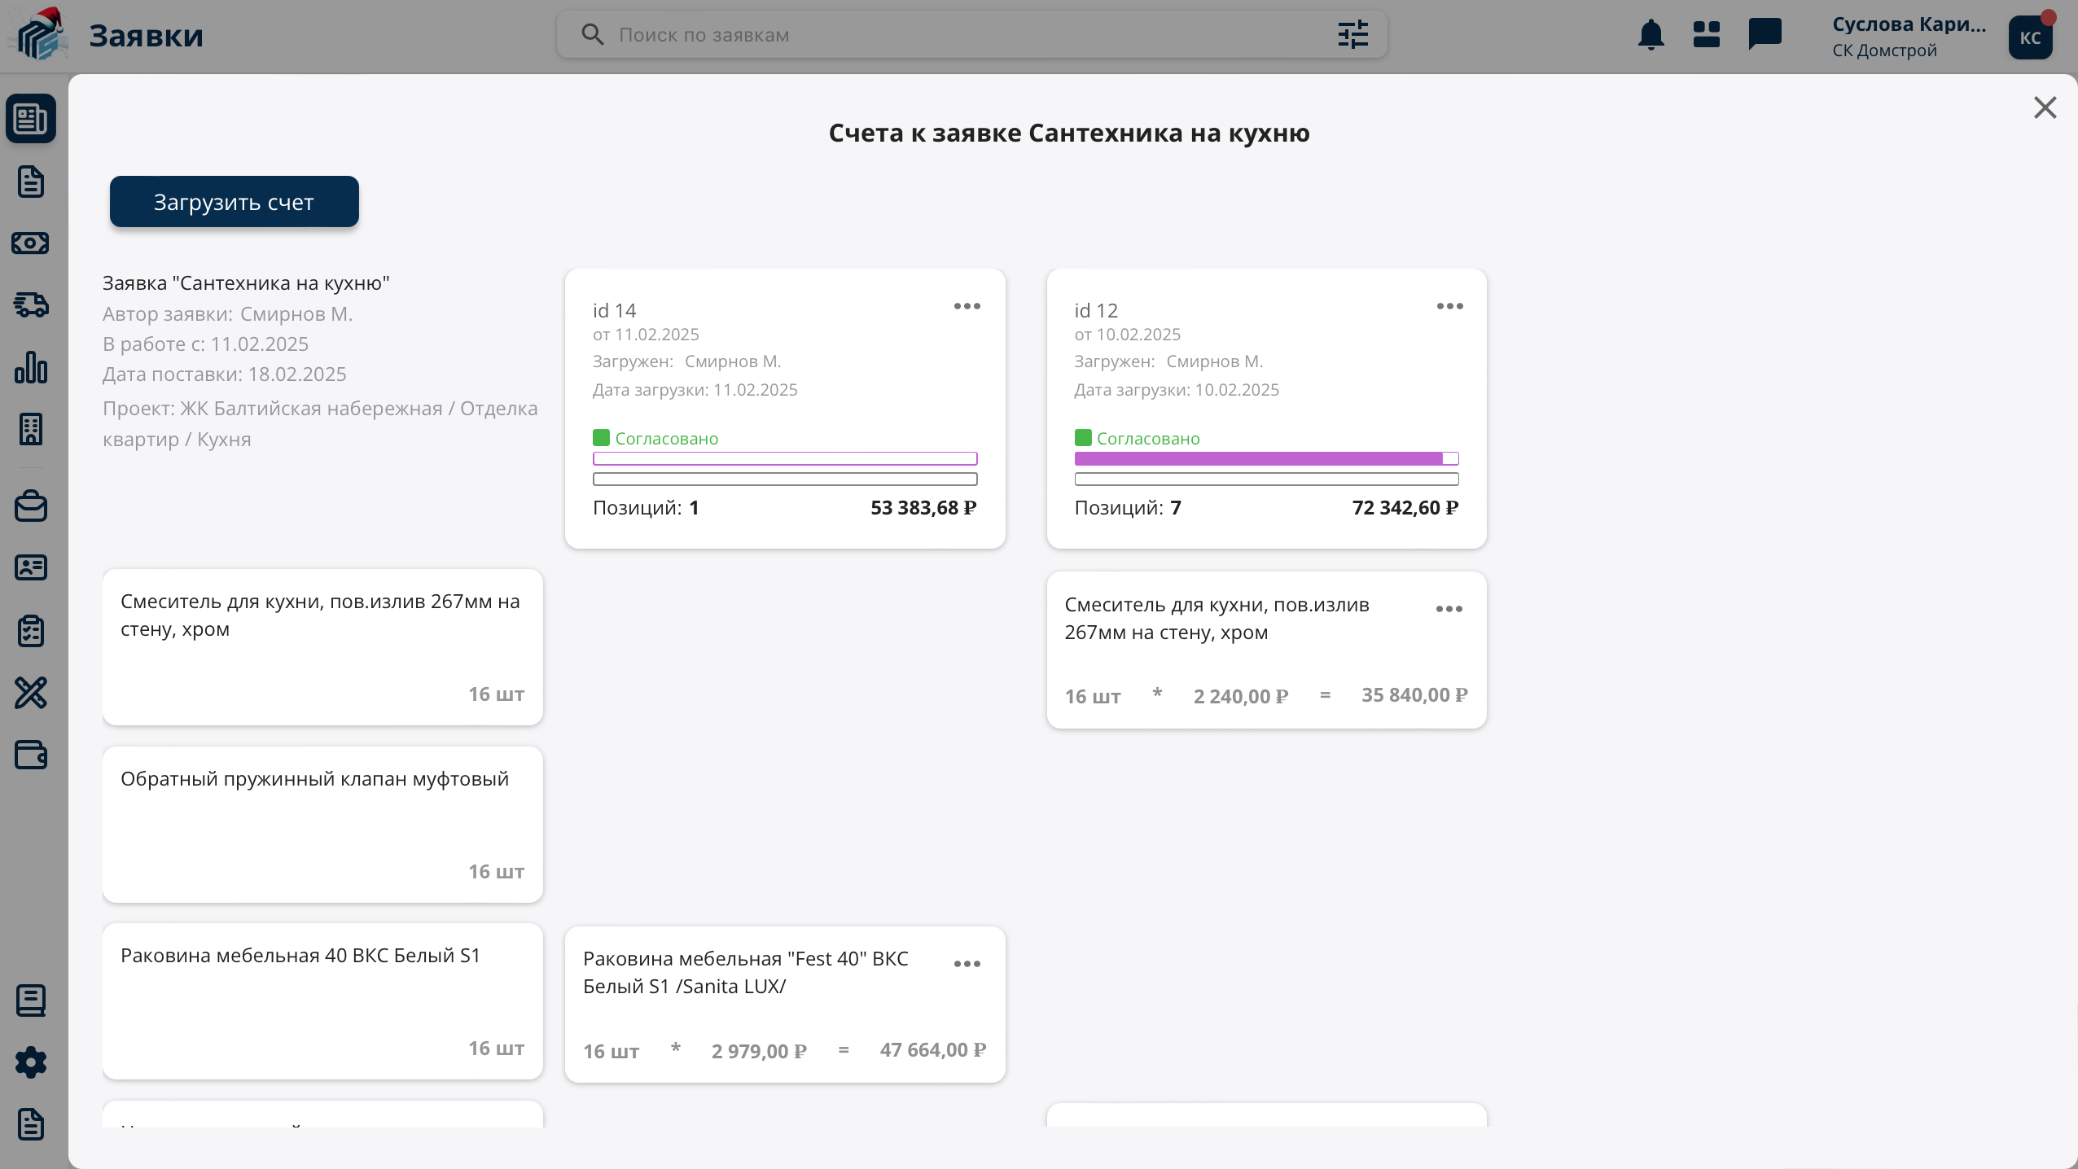Open the briefcase icon in sidebar
Screen dimensions: 2078x1169
pos(31,506)
